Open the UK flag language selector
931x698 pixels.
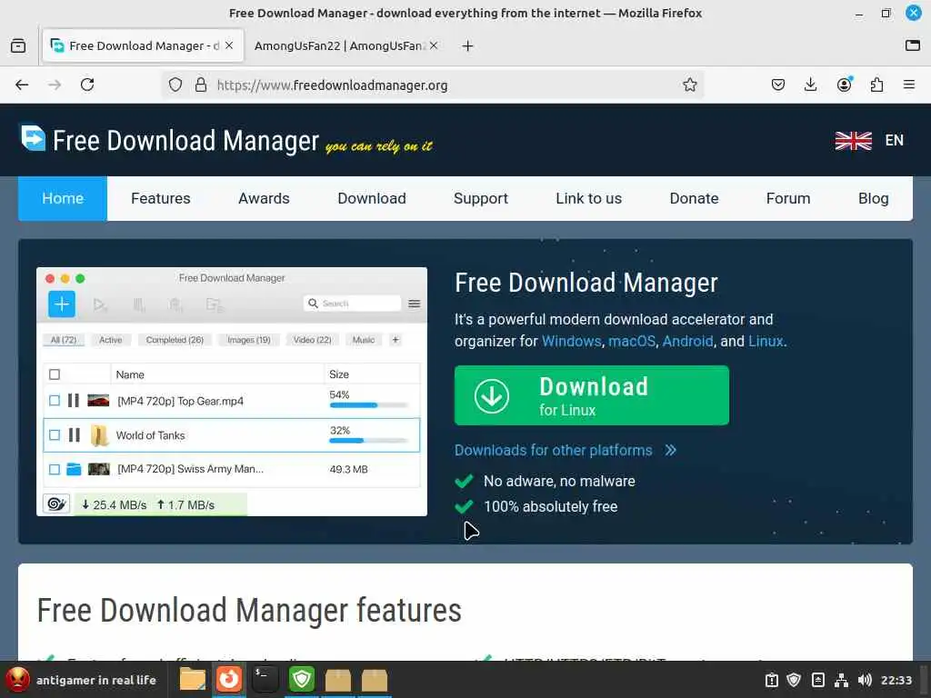tap(853, 141)
